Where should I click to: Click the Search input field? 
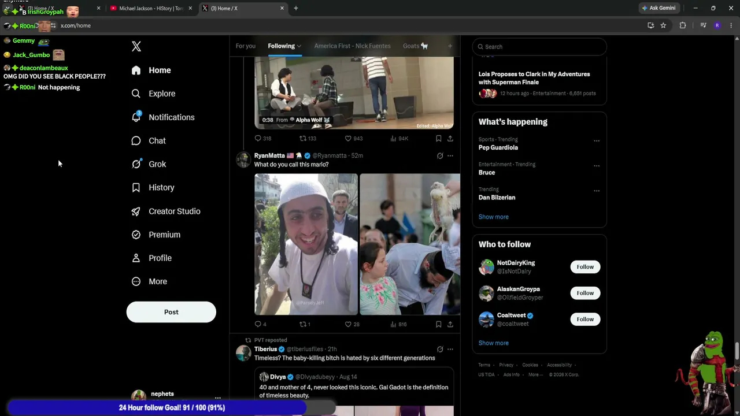click(x=539, y=47)
